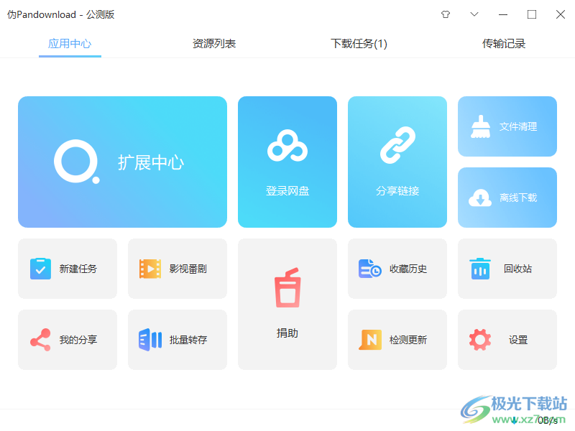
Task: Click the 捐助 donate cup icon
Action: coord(287,303)
